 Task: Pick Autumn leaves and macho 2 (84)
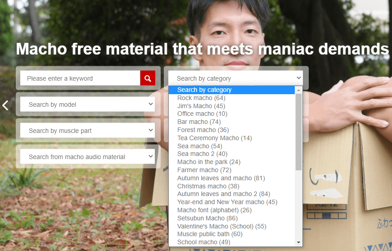tap(232, 194)
